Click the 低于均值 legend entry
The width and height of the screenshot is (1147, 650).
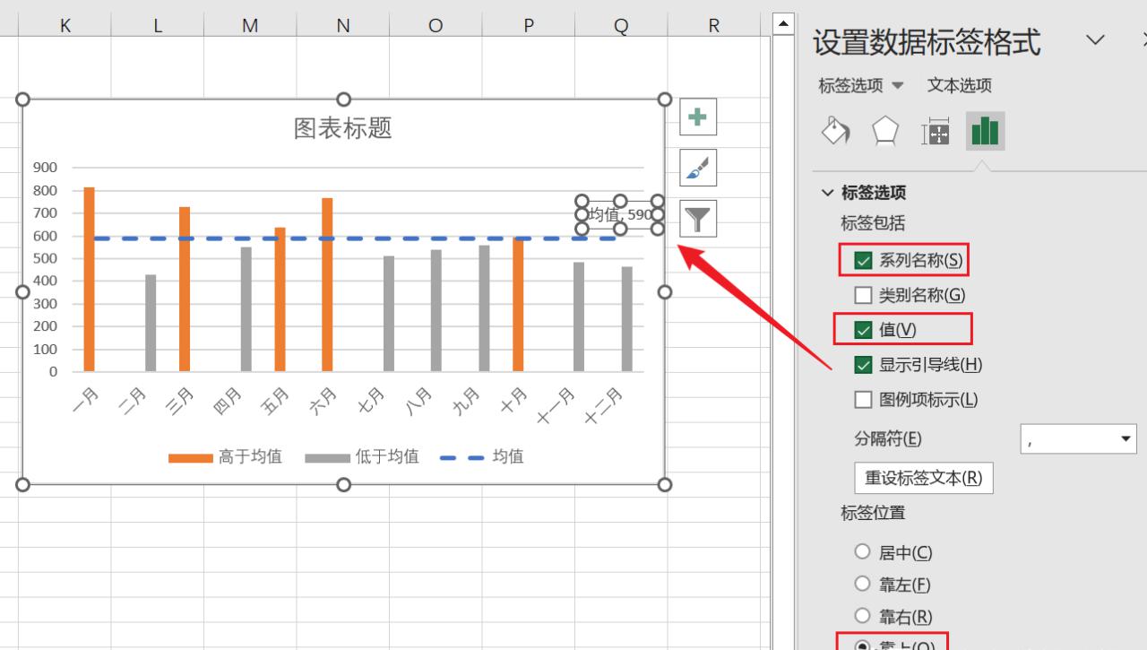(362, 457)
